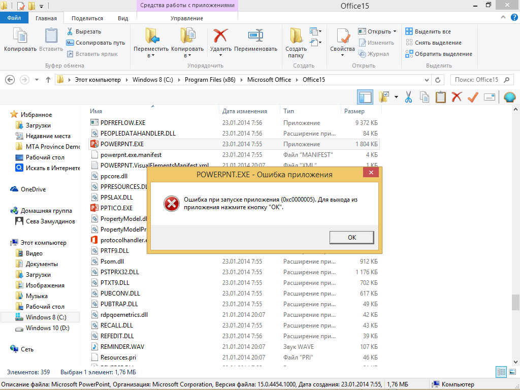
Task: Click the Переименовать icon
Action: [255, 36]
